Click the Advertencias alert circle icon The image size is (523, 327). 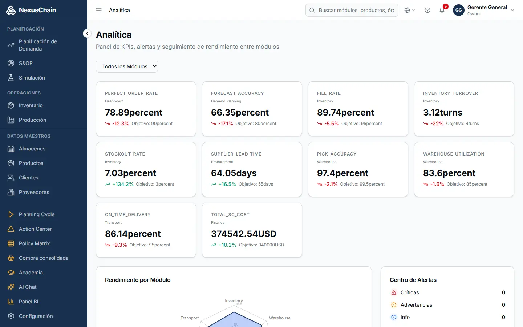pos(394,305)
